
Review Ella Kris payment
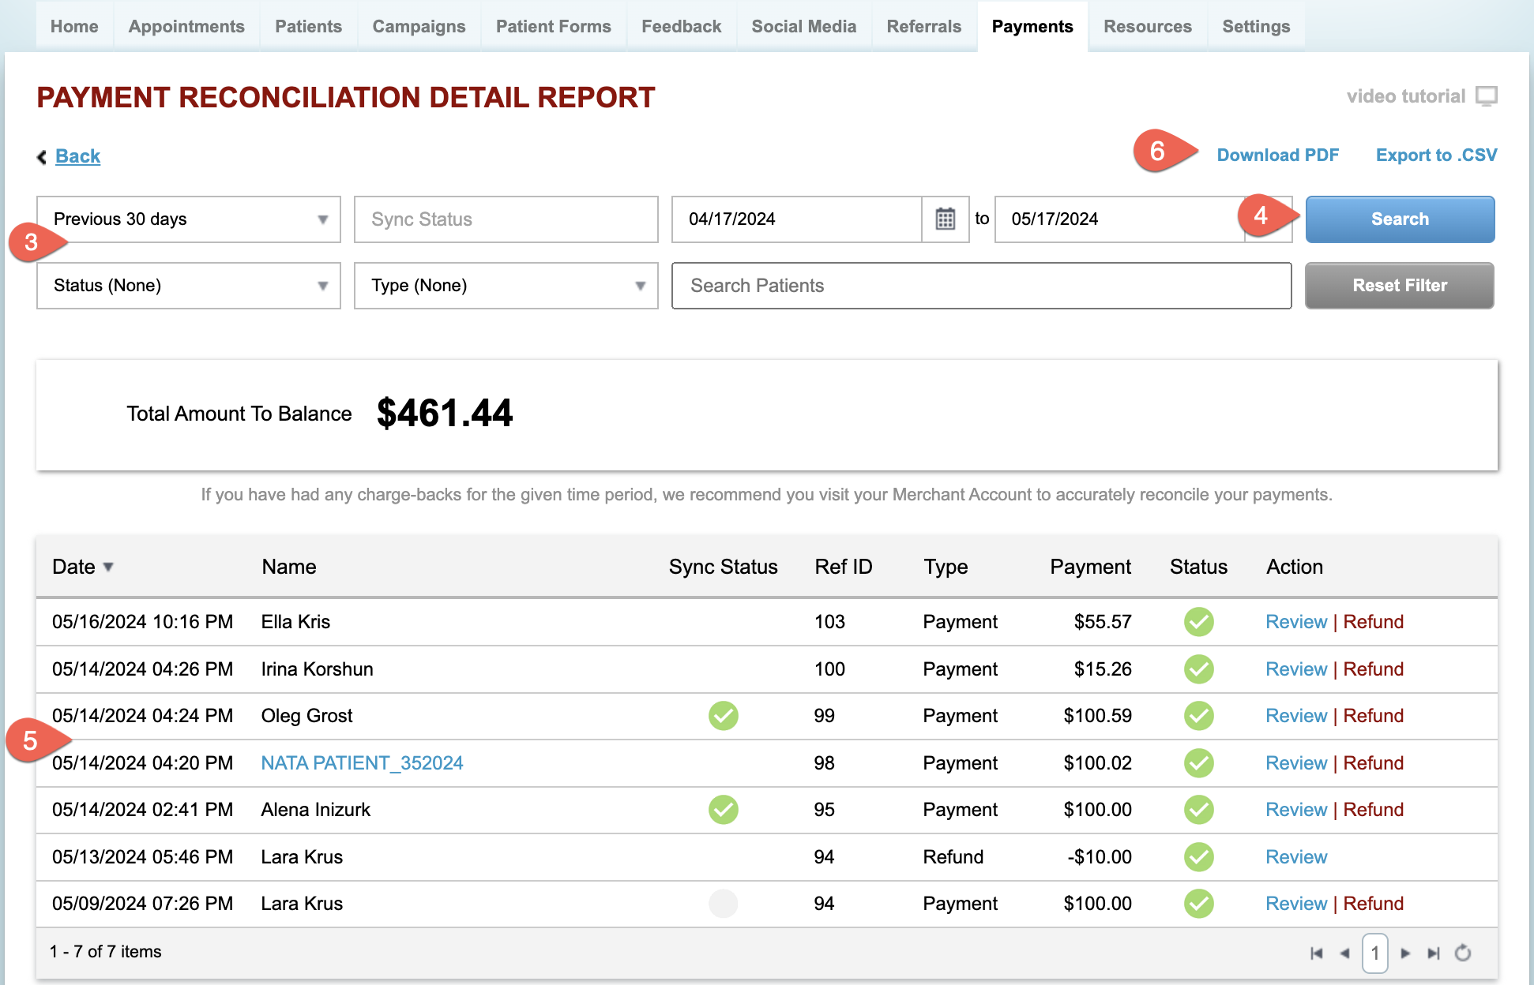point(1296,622)
